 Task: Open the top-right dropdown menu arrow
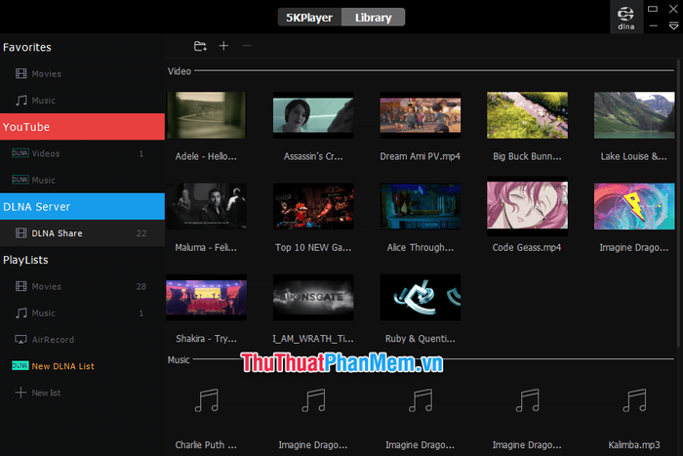click(x=673, y=26)
